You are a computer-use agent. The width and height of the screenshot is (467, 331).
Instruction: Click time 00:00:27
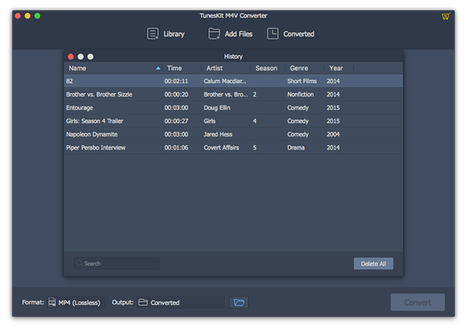[176, 121]
